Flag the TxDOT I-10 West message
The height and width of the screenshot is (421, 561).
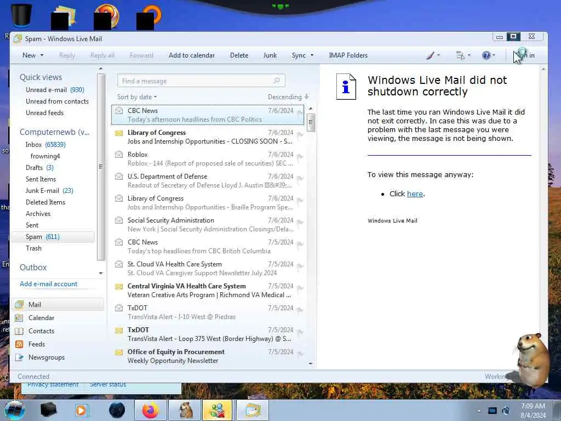300,310
